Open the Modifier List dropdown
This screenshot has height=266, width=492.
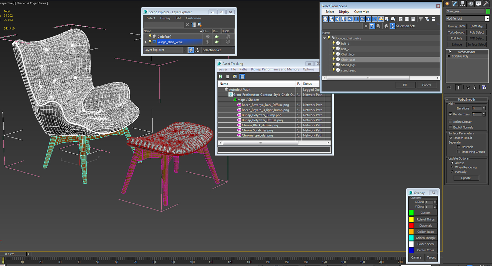[488, 19]
